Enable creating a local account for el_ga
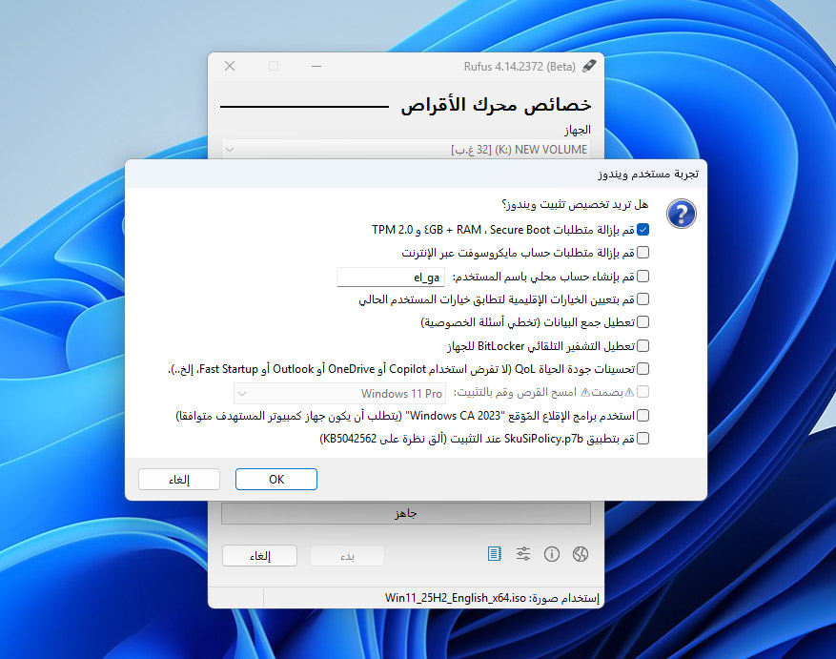The image size is (836, 659). click(644, 276)
